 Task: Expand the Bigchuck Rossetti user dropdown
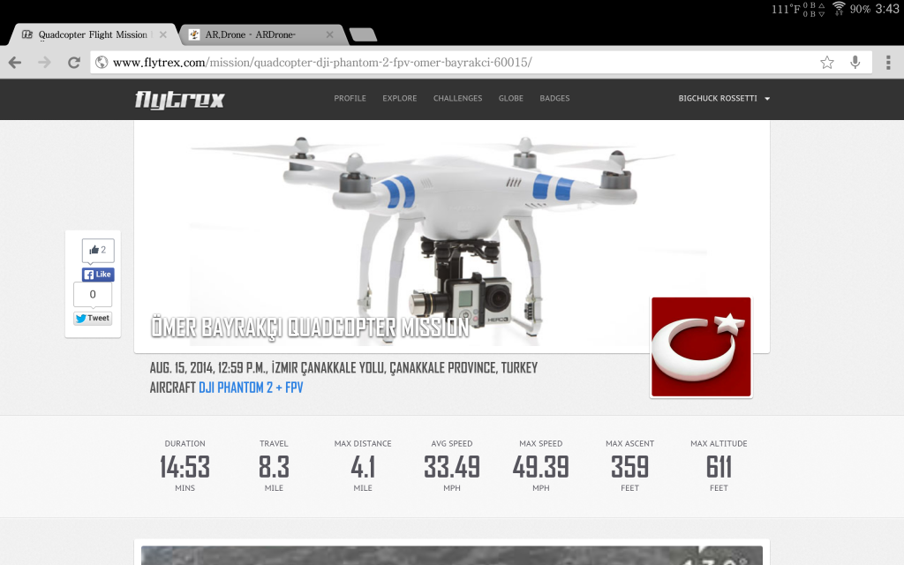pos(724,99)
